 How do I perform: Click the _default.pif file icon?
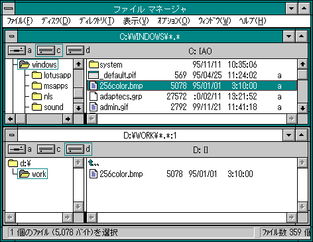tap(94, 75)
